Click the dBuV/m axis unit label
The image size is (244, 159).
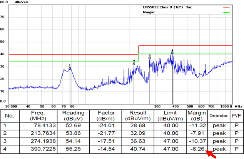click(x=22, y=2)
